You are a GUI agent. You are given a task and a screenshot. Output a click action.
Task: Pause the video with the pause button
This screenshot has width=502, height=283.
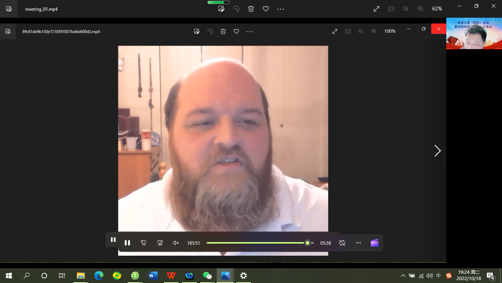(x=127, y=243)
